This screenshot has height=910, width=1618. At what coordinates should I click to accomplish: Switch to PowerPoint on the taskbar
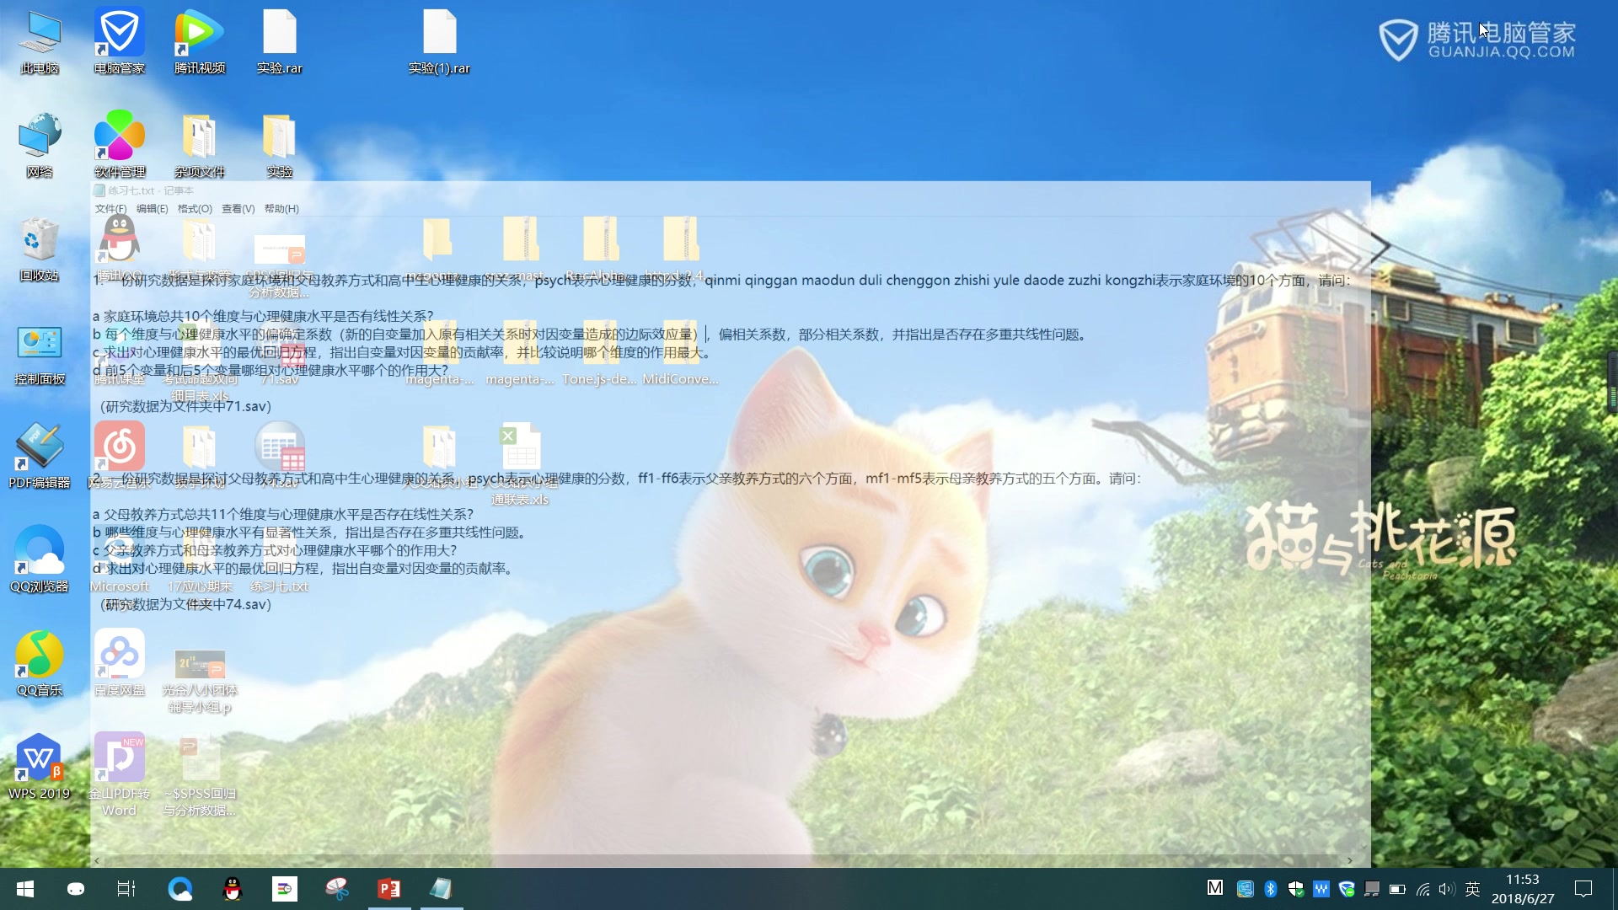click(389, 889)
